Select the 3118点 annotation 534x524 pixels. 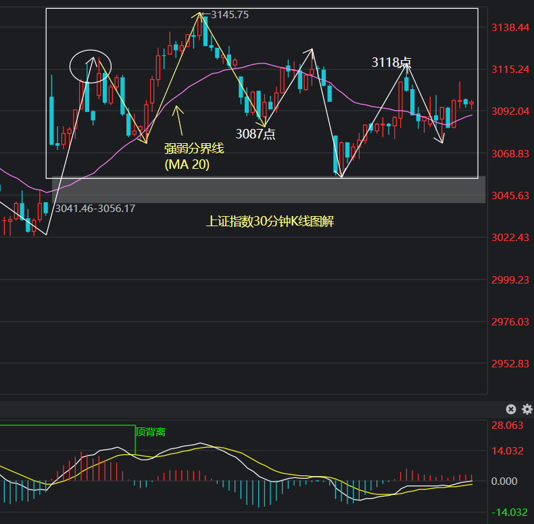point(391,62)
